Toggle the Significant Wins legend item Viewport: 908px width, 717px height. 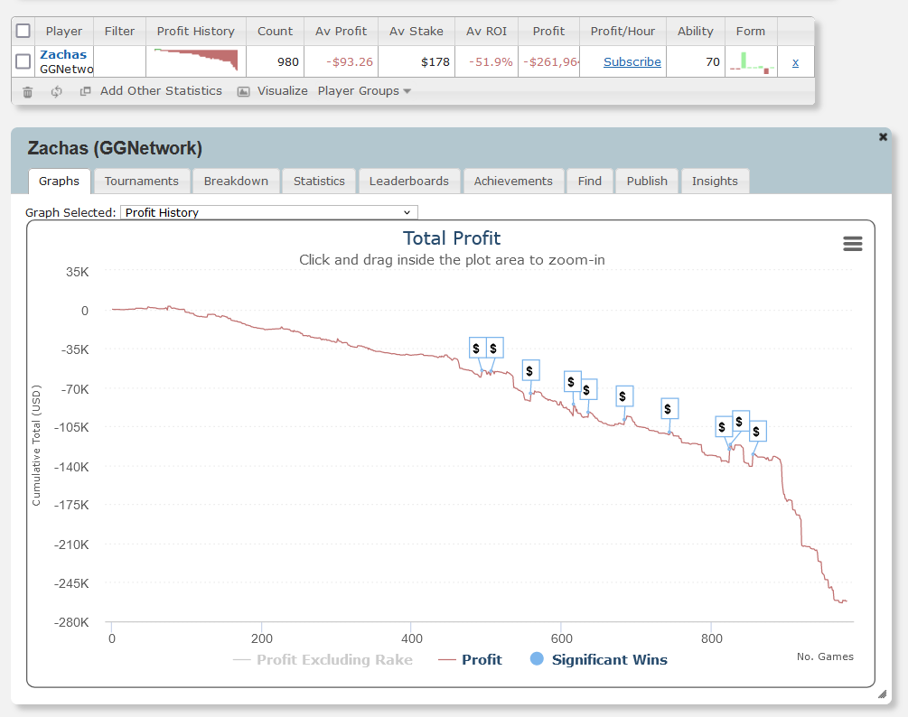(598, 659)
